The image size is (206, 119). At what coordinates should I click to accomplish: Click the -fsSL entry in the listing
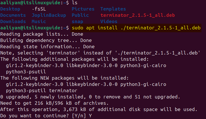pyautogui.click(x=40, y=9)
